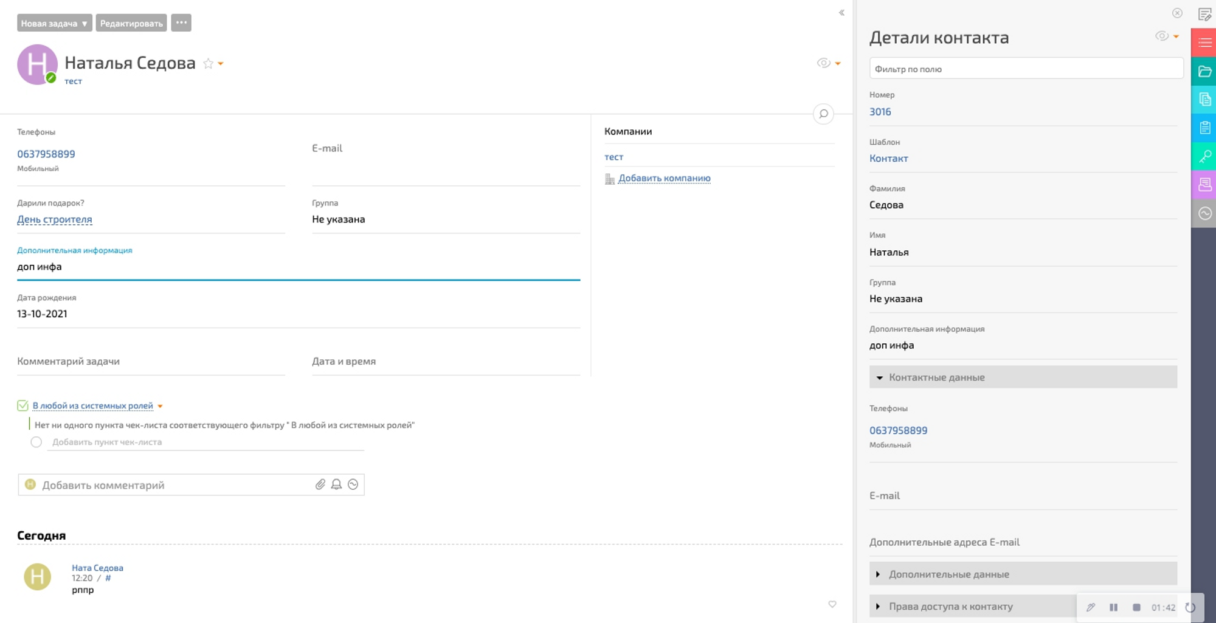Click the magnifier search icon above Компании

pyautogui.click(x=823, y=114)
